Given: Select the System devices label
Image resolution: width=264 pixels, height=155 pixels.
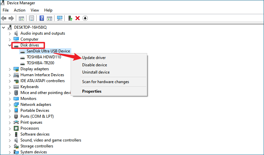Looking at the screenshot, I should [34, 152].
